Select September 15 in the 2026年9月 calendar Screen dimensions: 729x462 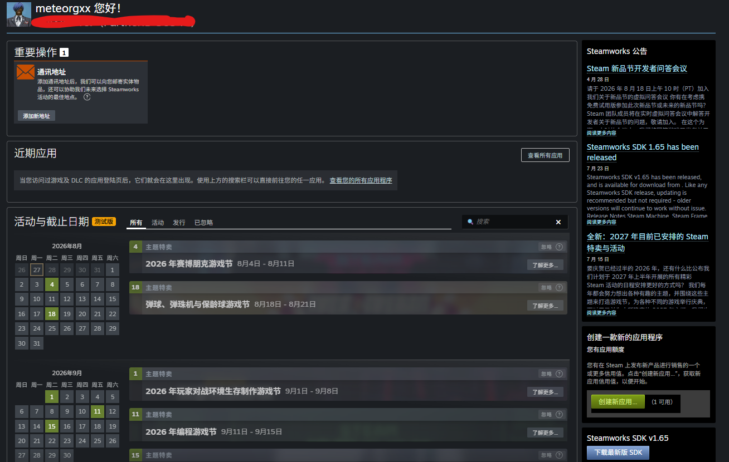[52, 426]
